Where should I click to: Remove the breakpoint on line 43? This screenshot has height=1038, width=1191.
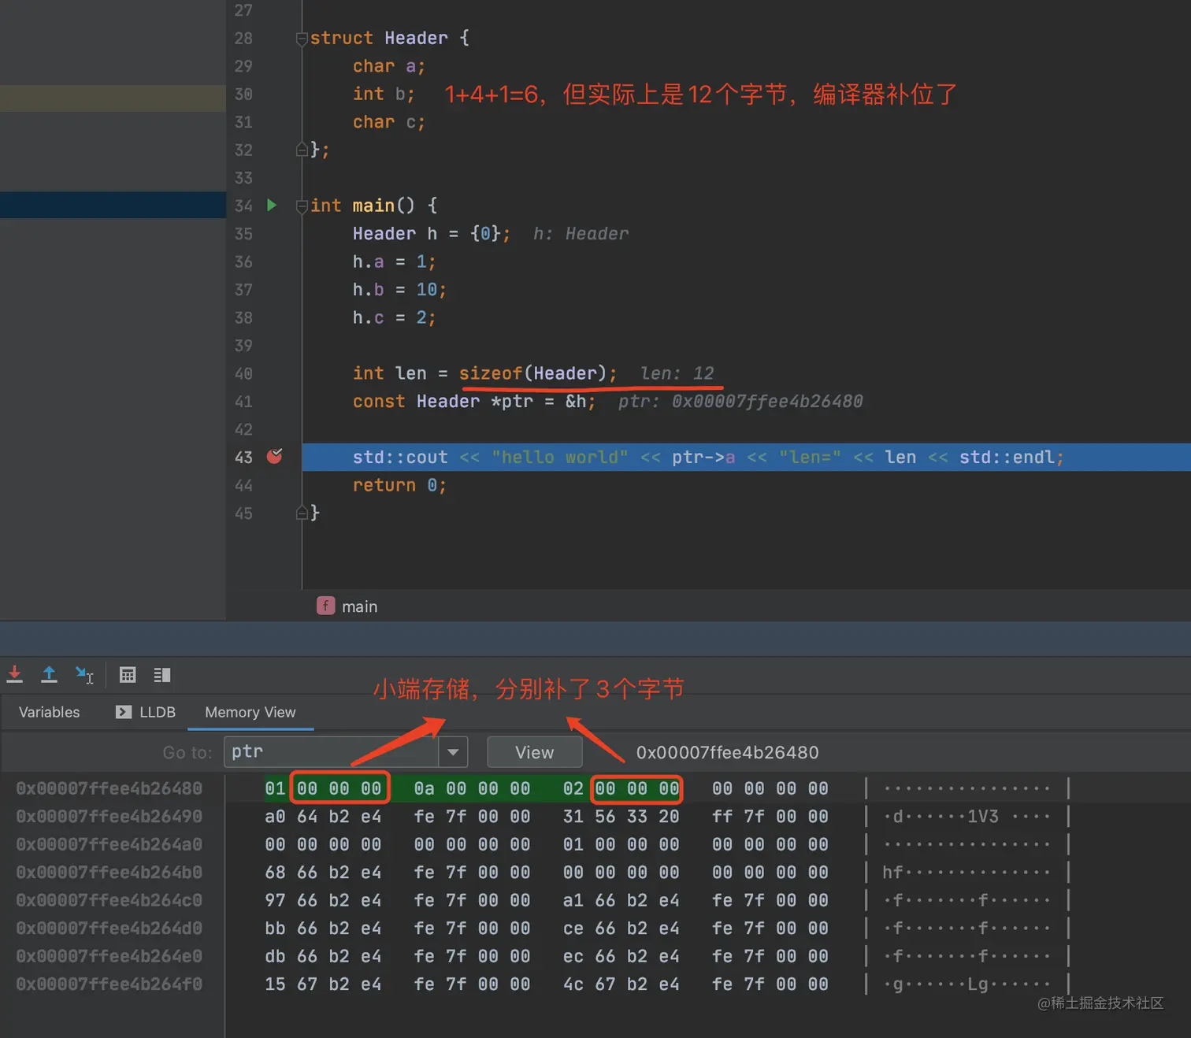click(274, 456)
